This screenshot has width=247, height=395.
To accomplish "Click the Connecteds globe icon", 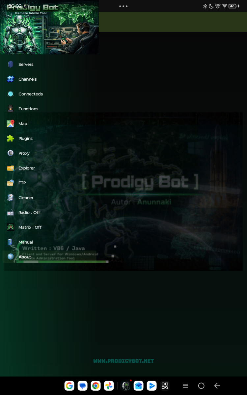I will tap(11, 94).
